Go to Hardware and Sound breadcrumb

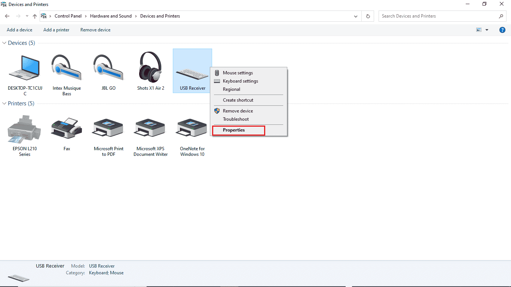[111, 16]
